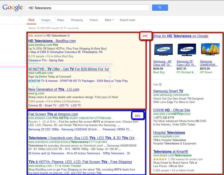Click the www.lg.com/ URL text
The width and height of the screenshot is (224, 175).
point(36,93)
